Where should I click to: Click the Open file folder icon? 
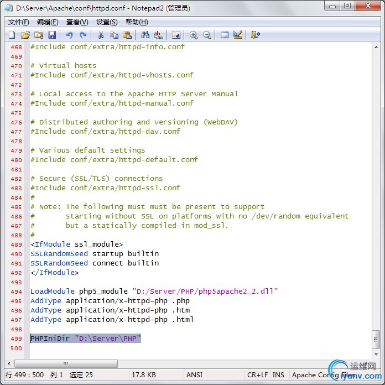(x=25, y=35)
